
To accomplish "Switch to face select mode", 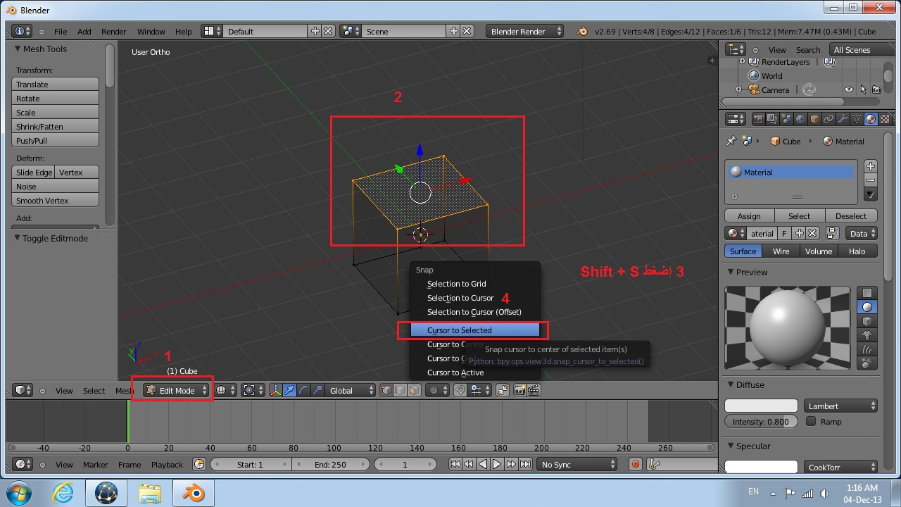I will [x=414, y=390].
